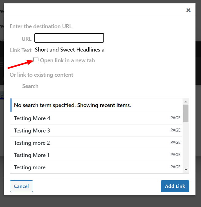Click the Search label for existing content

(30, 86)
